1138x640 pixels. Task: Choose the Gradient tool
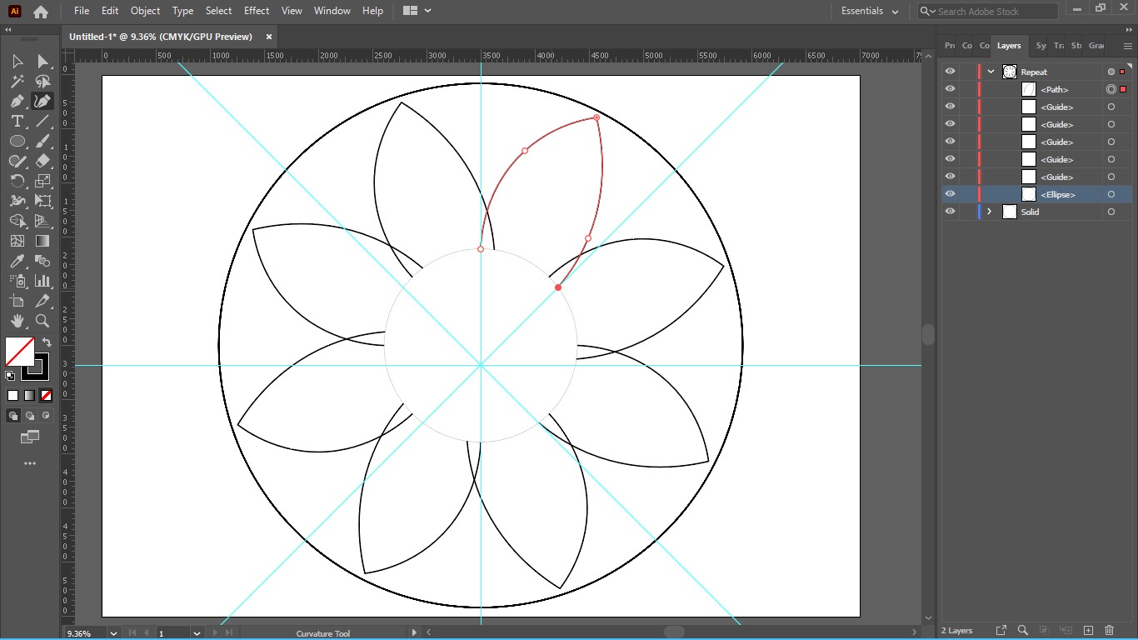42,241
